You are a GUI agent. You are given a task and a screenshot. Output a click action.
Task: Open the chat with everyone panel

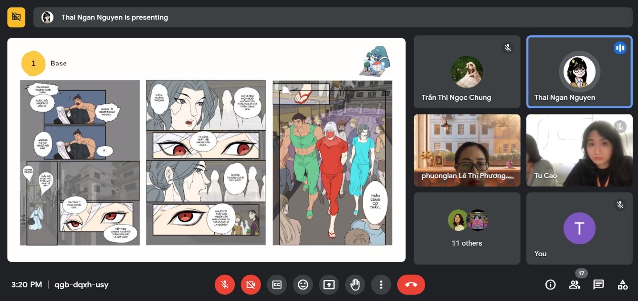(x=598, y=285)
